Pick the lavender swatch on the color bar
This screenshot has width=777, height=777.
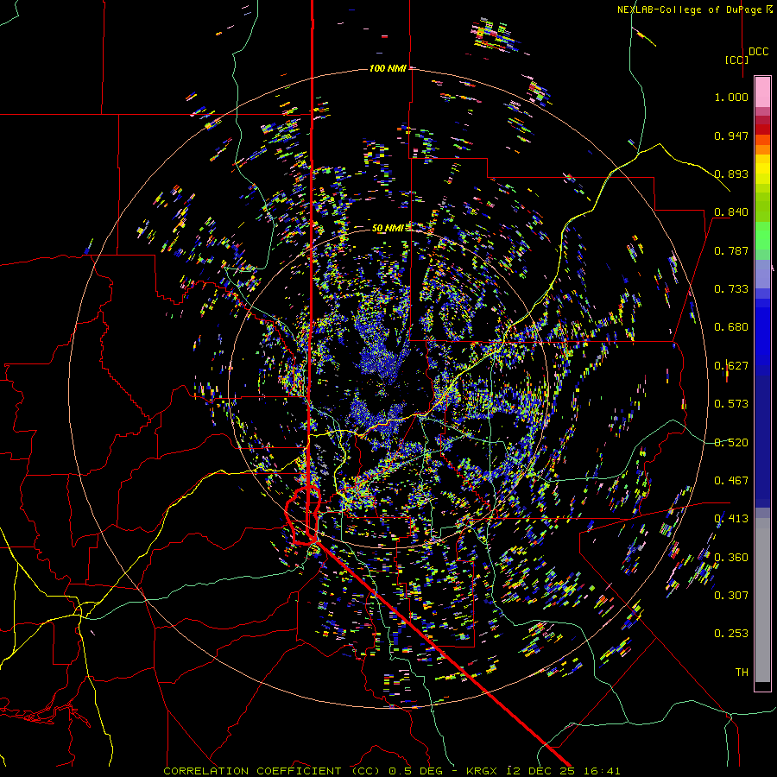coord(762,275)
